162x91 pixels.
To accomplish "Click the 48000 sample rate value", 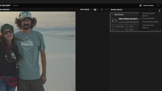I will click(131, 30).
